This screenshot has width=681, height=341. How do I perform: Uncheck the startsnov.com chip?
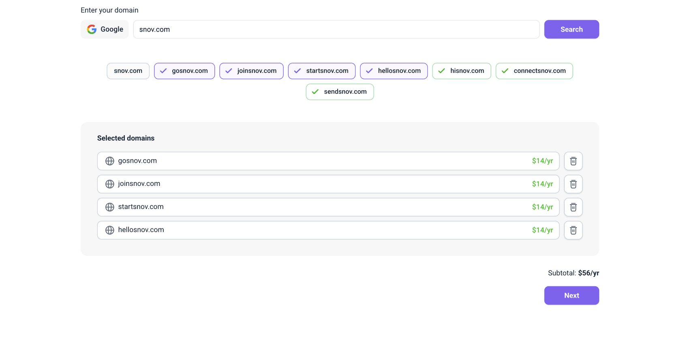321,71
